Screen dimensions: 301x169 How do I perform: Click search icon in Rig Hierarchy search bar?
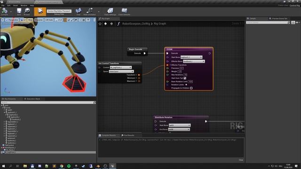click(x=95, y=102)
